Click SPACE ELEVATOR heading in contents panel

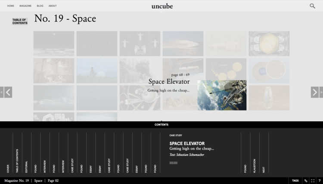pos(187,144)
